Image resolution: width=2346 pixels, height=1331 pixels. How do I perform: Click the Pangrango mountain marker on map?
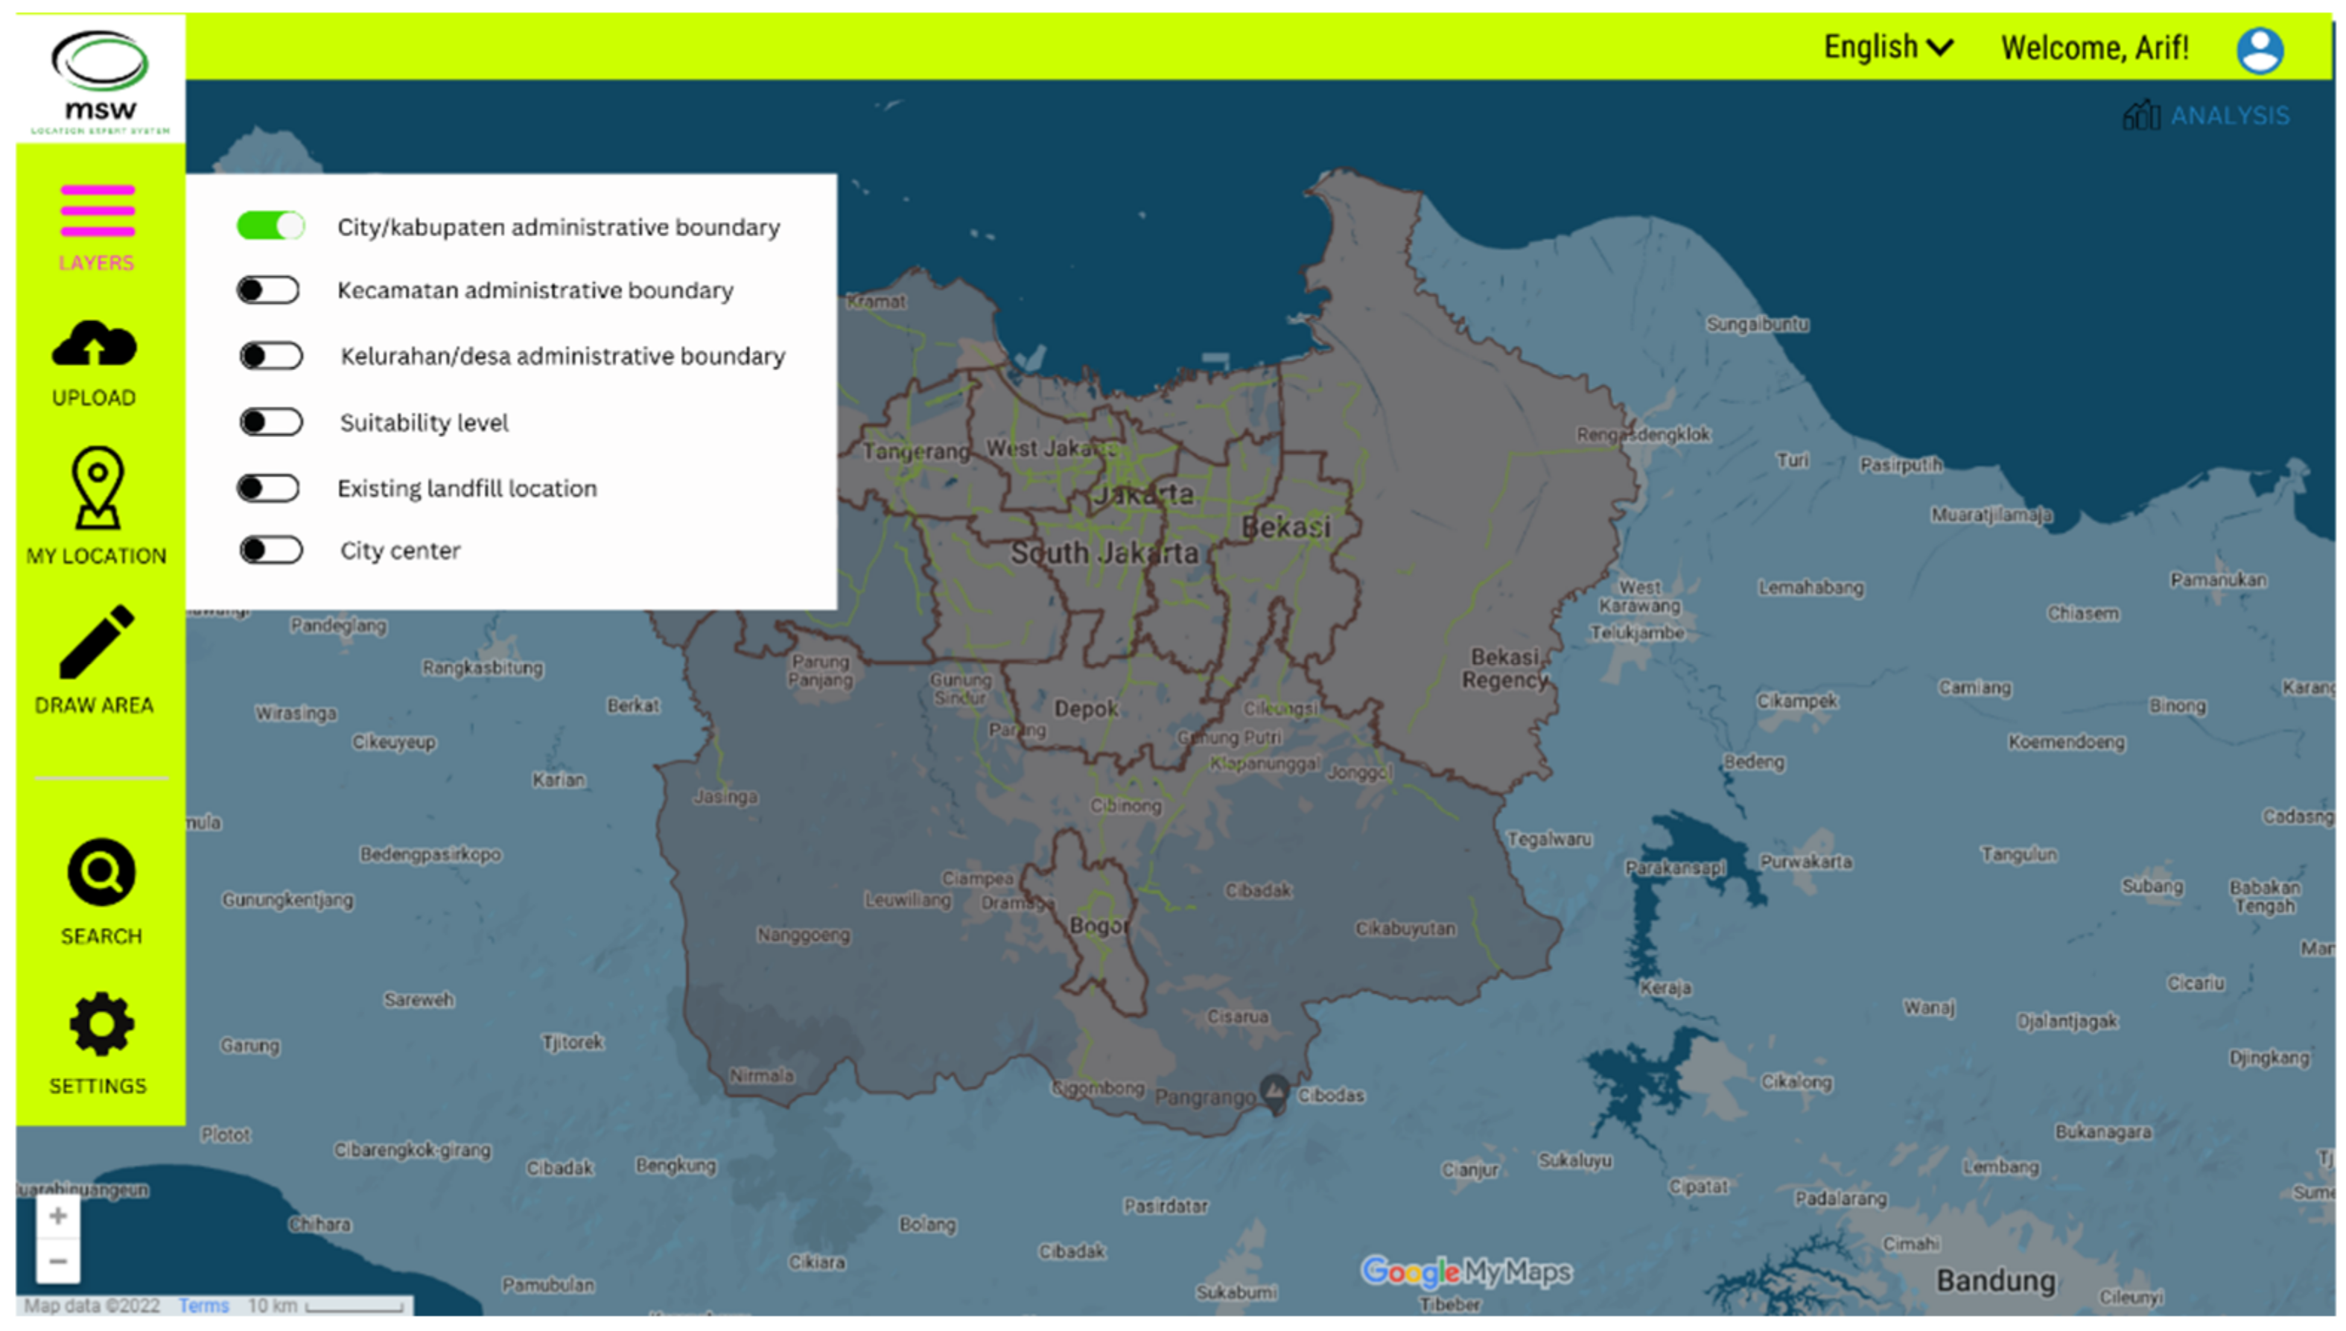point(1273,1093)
